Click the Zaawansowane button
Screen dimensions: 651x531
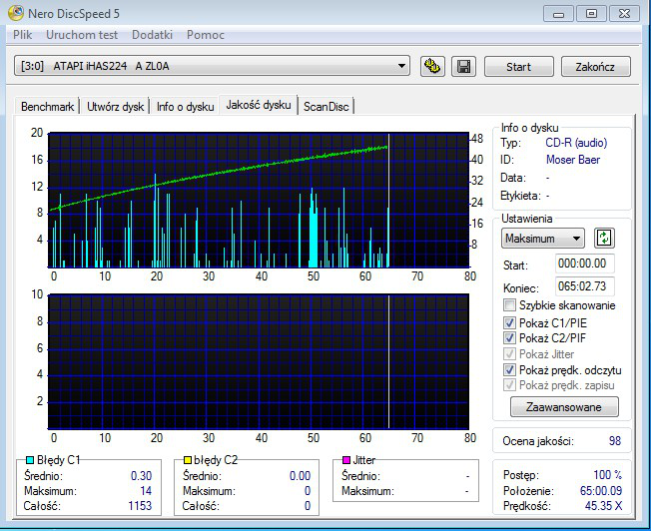click(x=564, y=407)
